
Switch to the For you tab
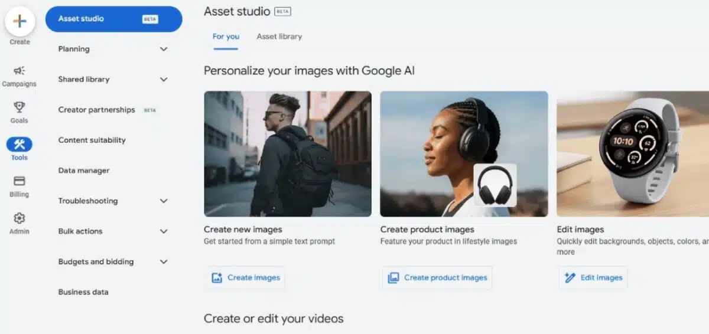click(x=226, y=37)
